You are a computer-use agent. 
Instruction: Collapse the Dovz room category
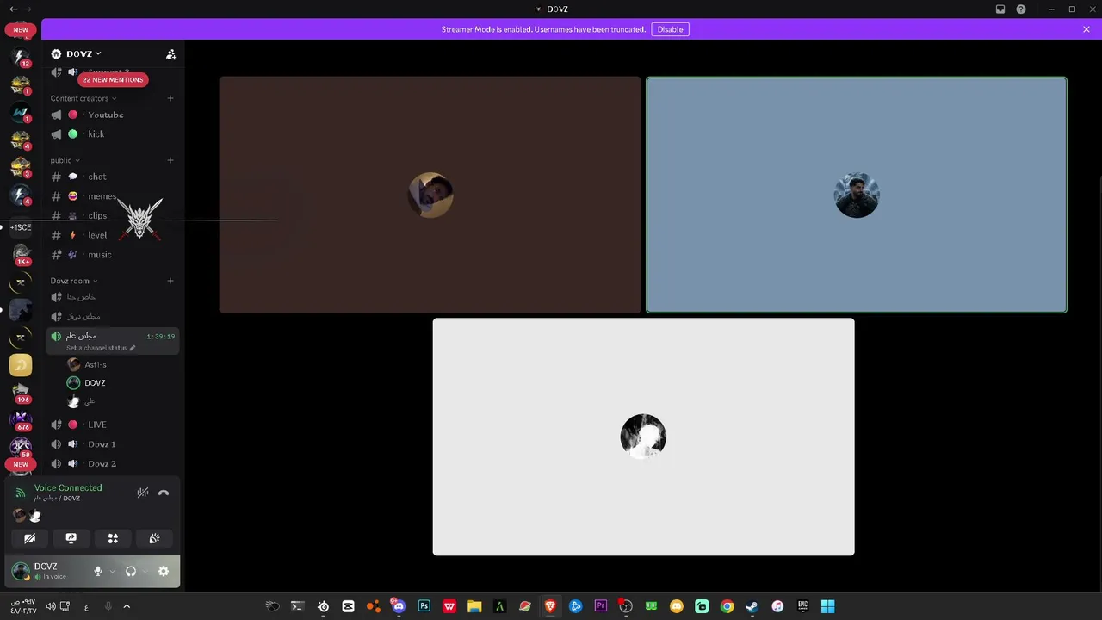click(73, 281)
